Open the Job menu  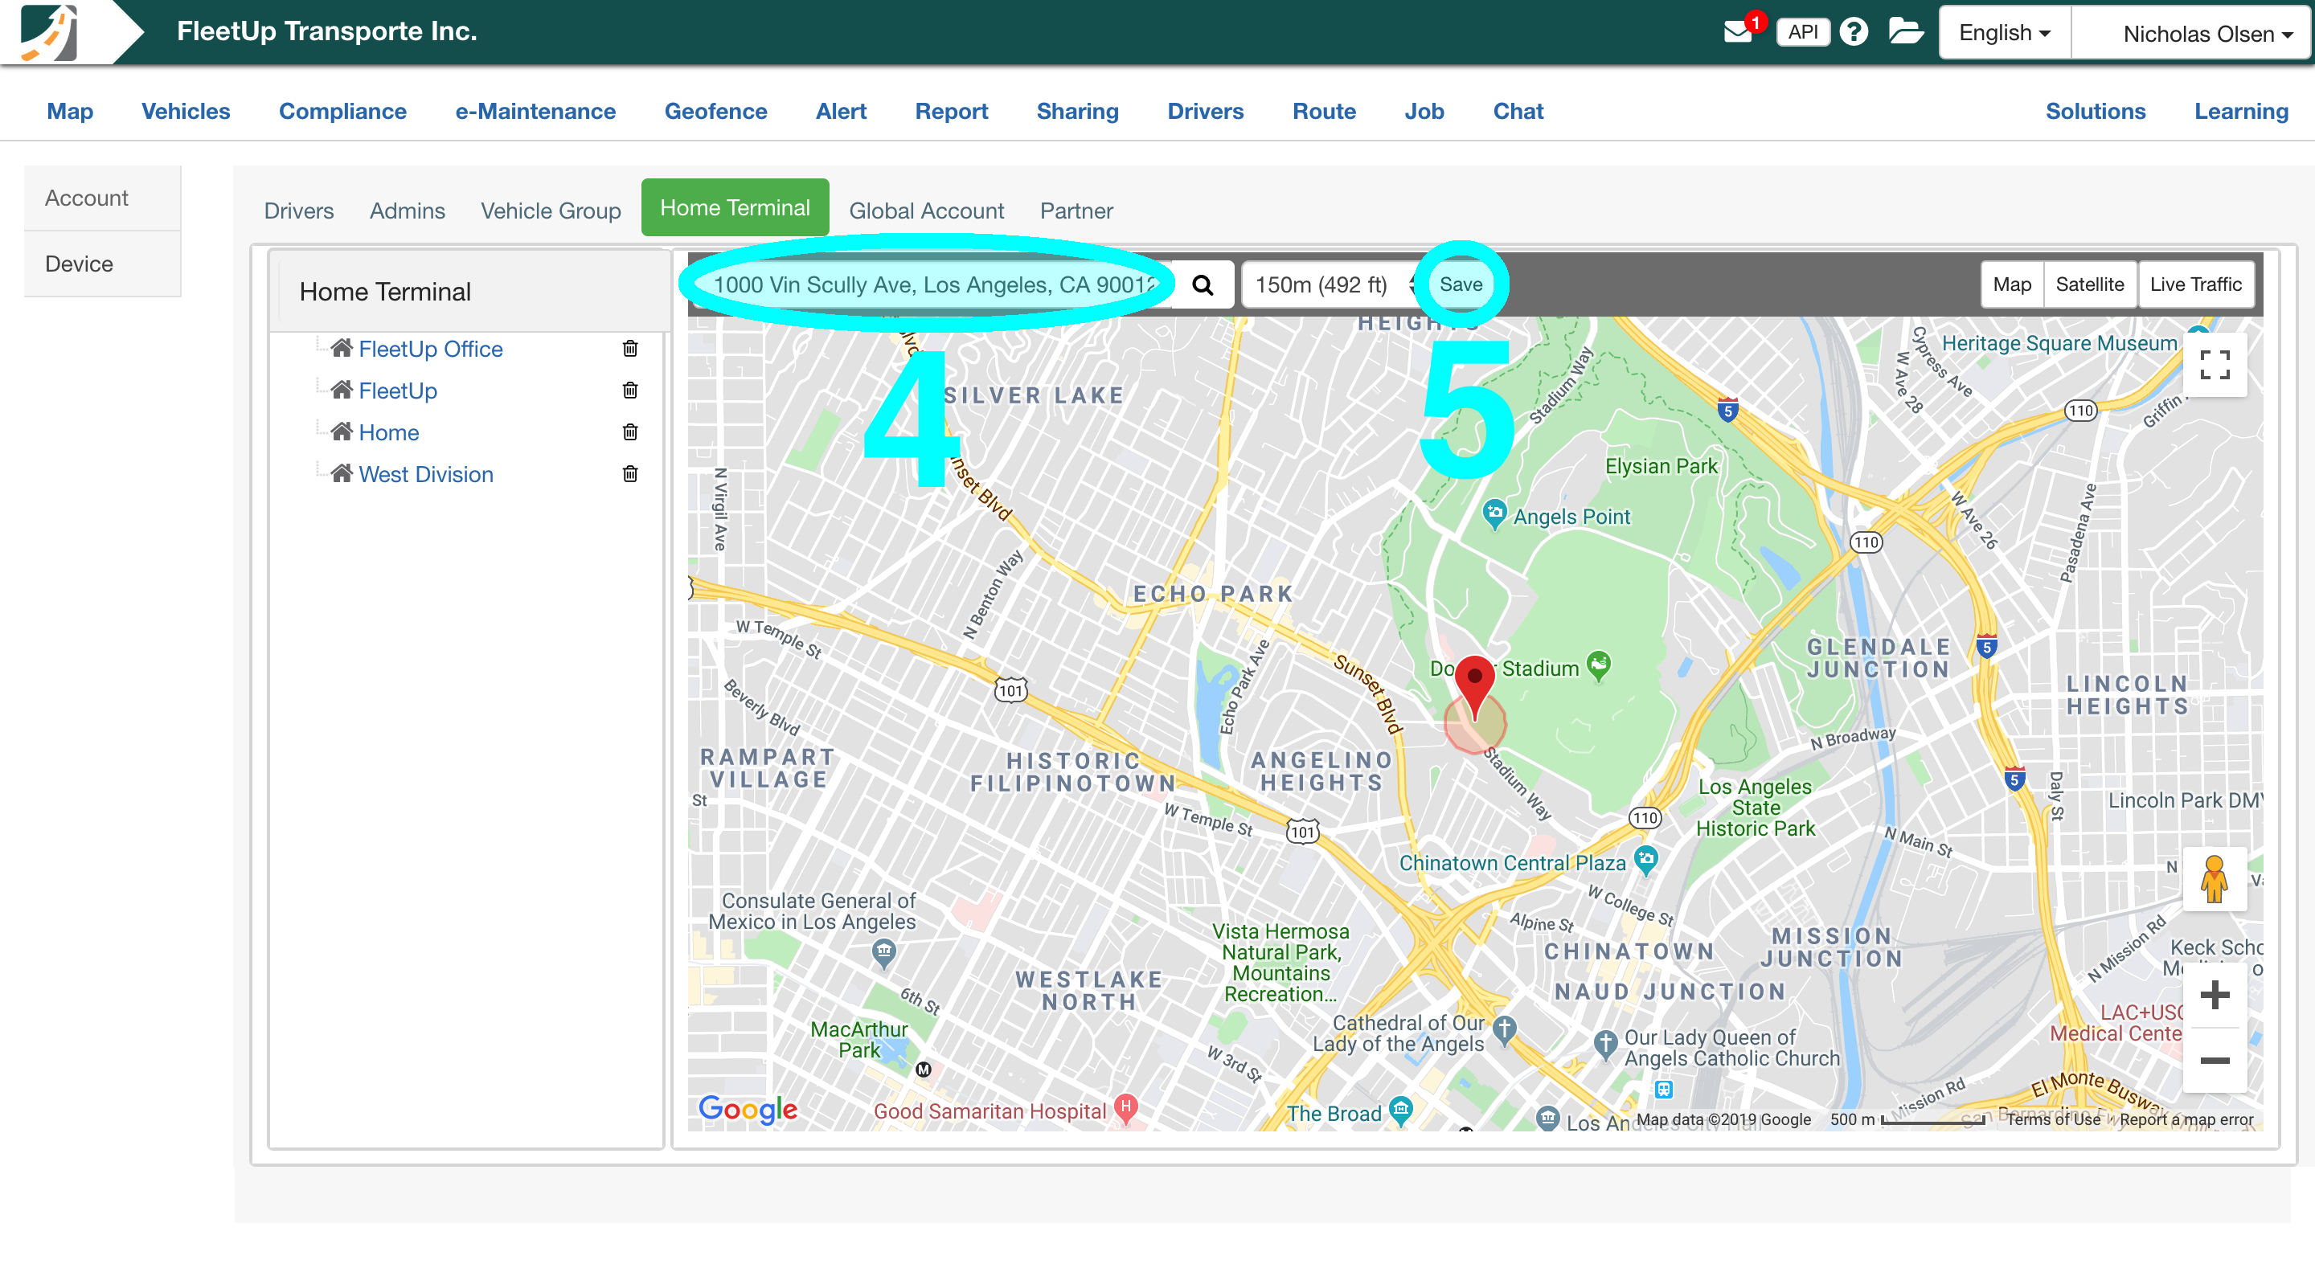point(1424,112)
